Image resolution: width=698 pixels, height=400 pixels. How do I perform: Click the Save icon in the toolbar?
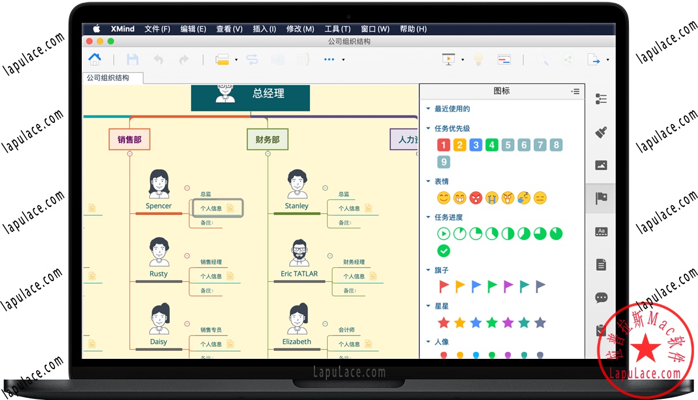point(133,59)
